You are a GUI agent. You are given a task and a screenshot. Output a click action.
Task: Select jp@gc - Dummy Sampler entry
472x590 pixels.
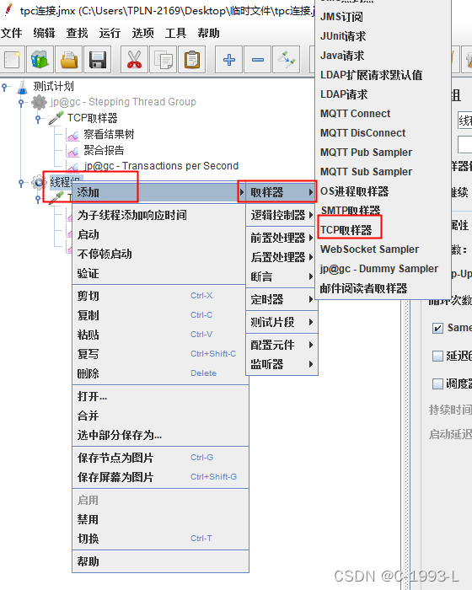[x=383, y=269]
